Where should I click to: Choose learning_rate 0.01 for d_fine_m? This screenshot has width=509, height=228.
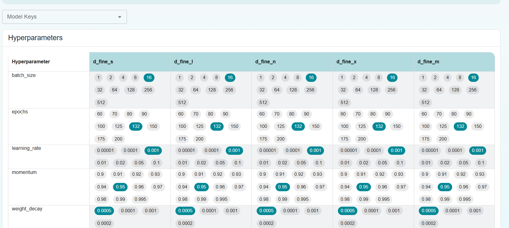click(x=426, y=163)
